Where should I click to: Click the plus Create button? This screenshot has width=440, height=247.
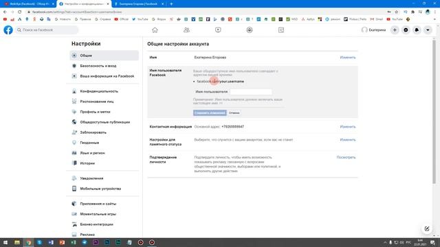[395, 30]
